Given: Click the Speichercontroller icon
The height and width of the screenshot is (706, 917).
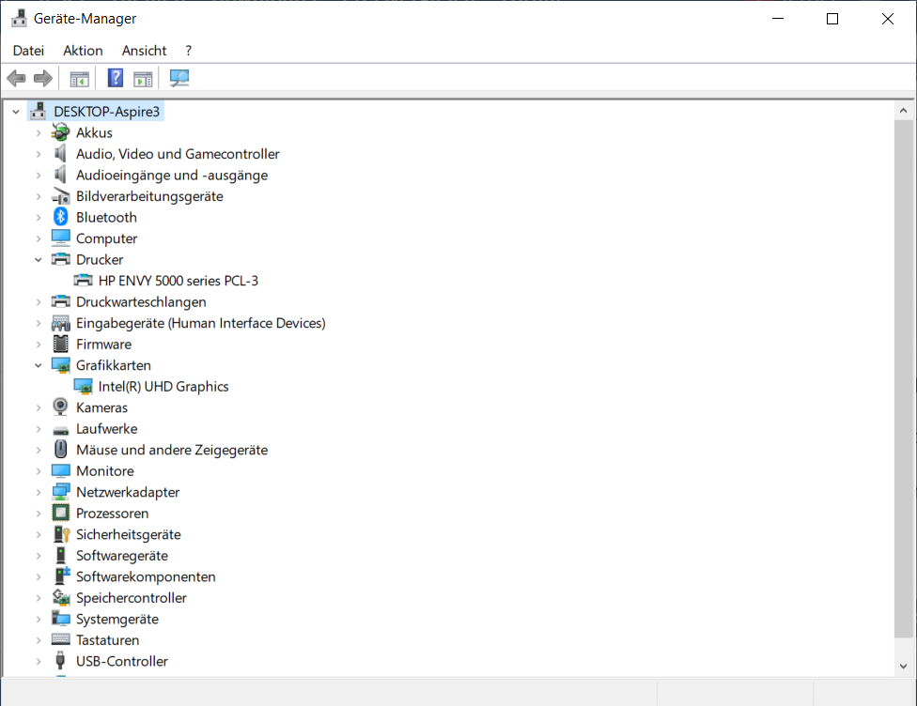Looking at the screenshot, I should pos(61,597).
